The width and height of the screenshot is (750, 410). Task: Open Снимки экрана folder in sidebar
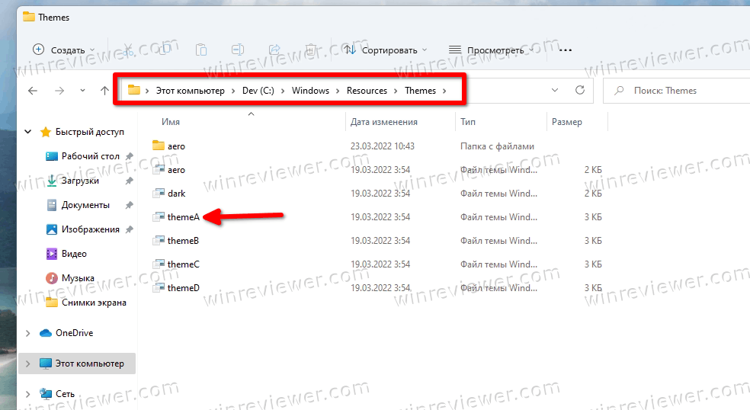point(85,303)
